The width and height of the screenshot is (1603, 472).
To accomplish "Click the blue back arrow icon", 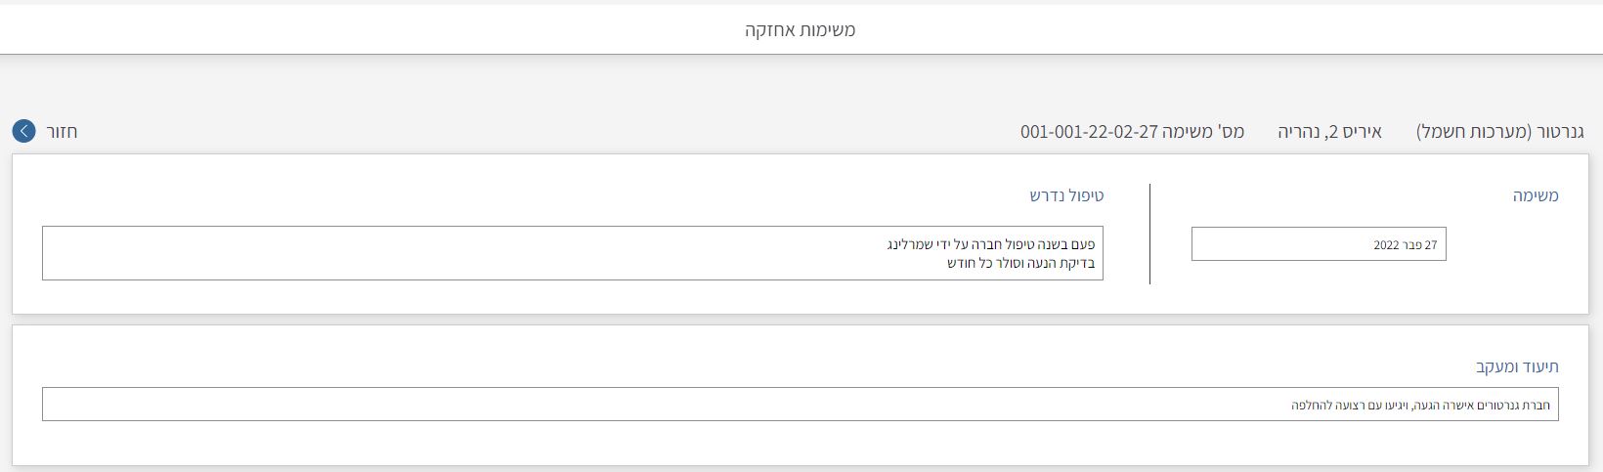I will pyautogui.click(x=23, y=131).
